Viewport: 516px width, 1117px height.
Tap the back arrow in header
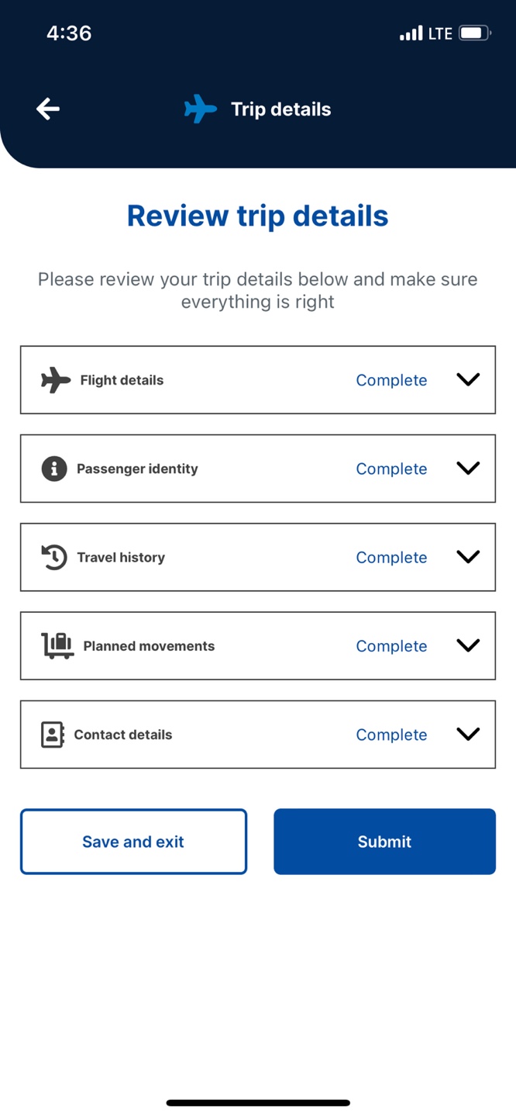[48, 109]
